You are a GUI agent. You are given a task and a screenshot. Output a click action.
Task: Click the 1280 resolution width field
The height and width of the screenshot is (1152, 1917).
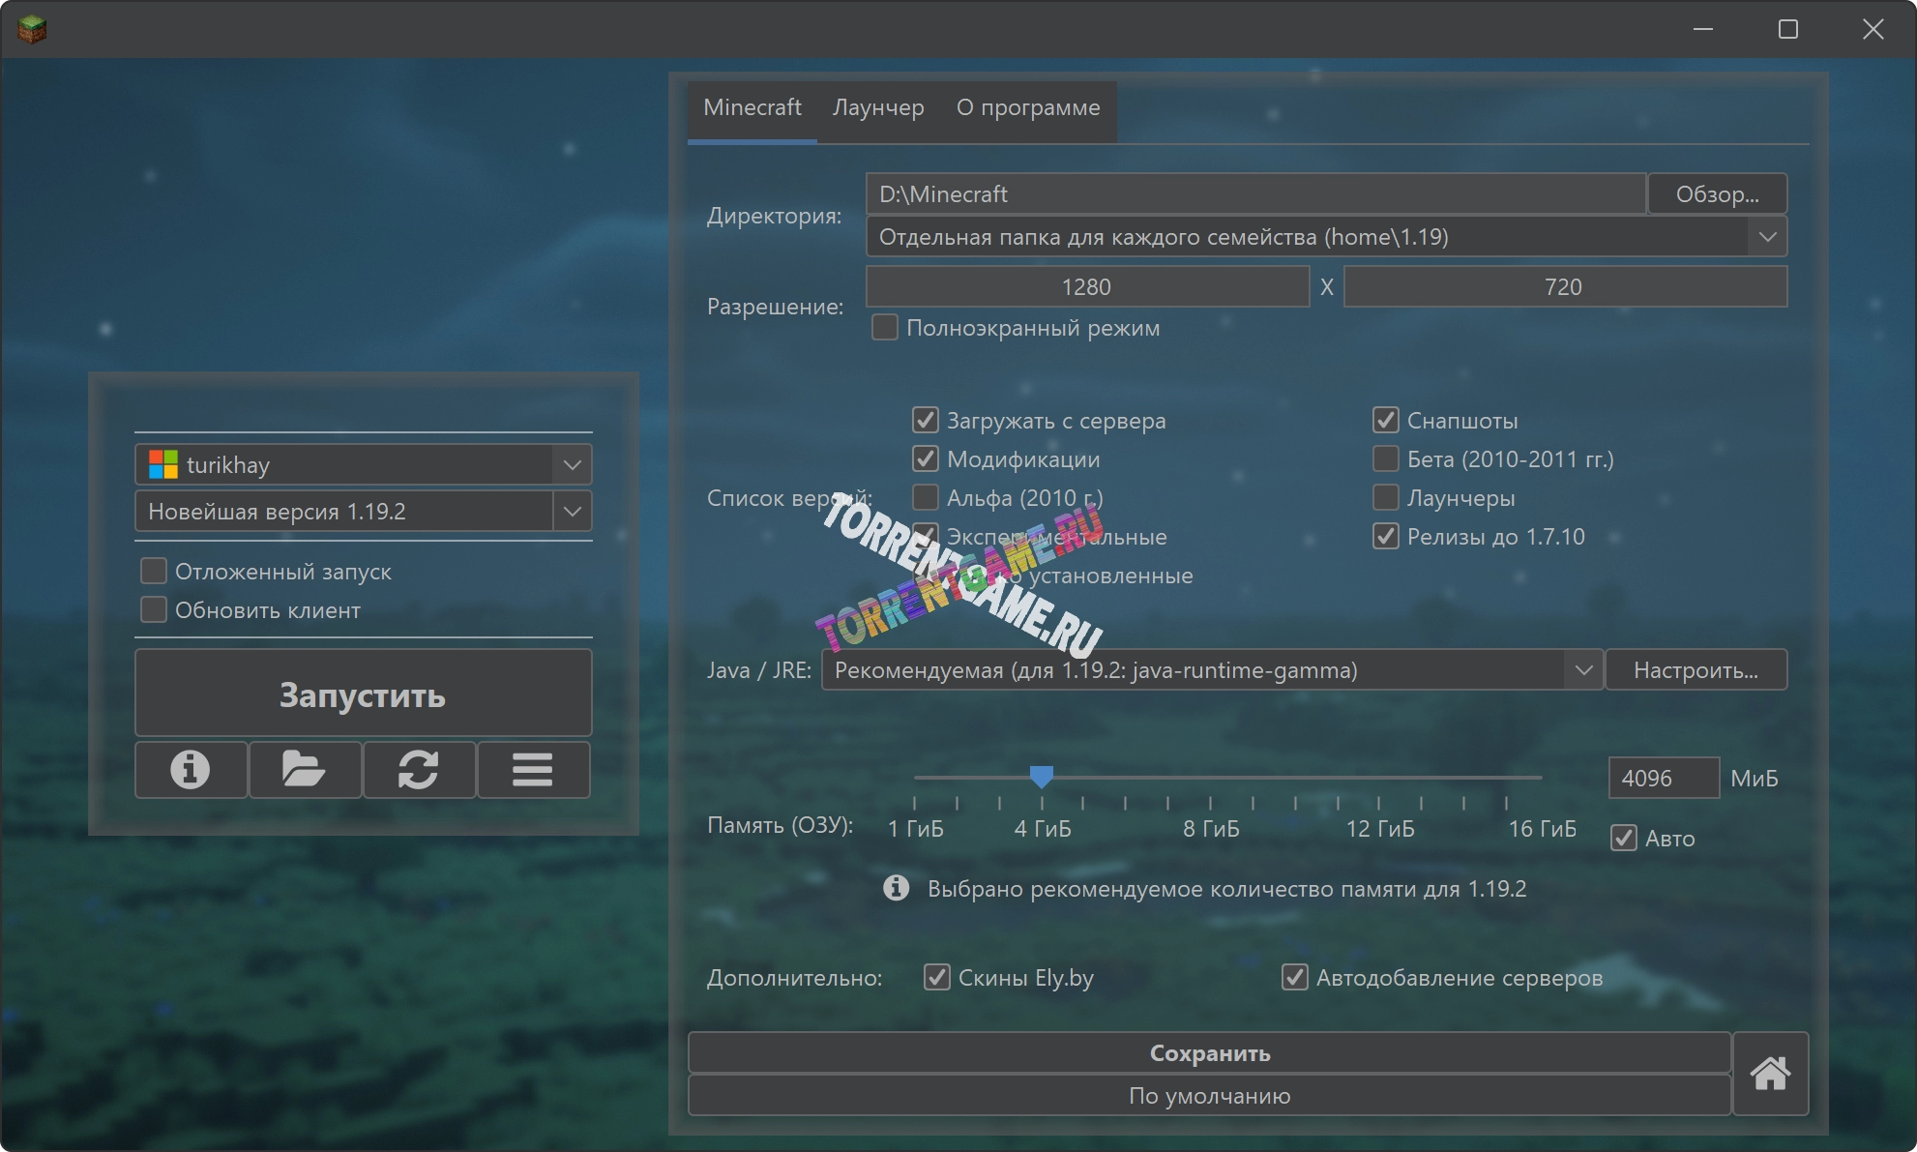1086,287
